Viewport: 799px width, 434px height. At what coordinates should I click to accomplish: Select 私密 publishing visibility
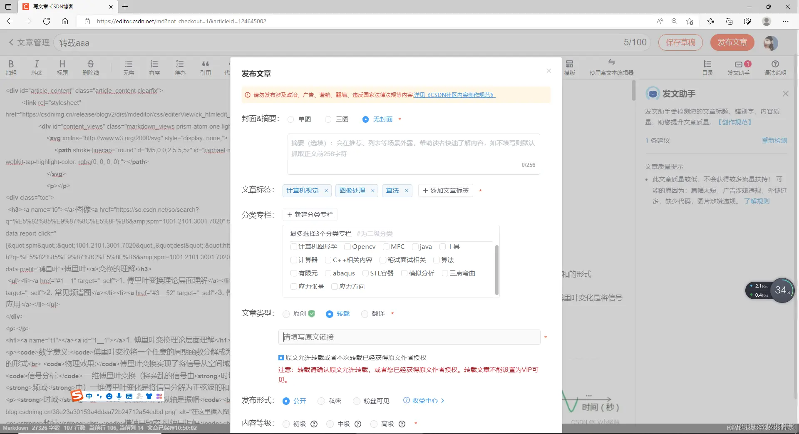[321, 401]
